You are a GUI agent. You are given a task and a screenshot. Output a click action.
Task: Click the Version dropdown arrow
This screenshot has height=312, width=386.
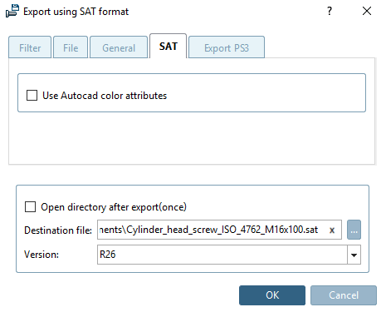(x=354, y=255)
